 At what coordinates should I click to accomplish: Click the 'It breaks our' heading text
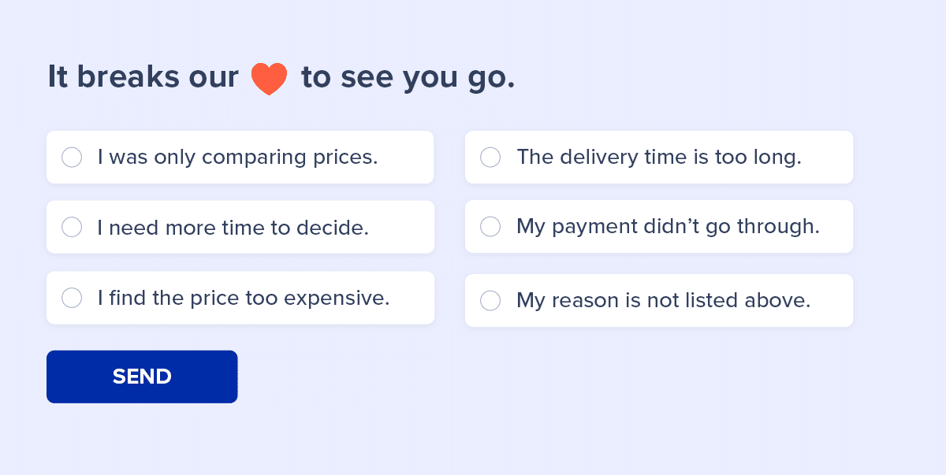click(143, 77)
